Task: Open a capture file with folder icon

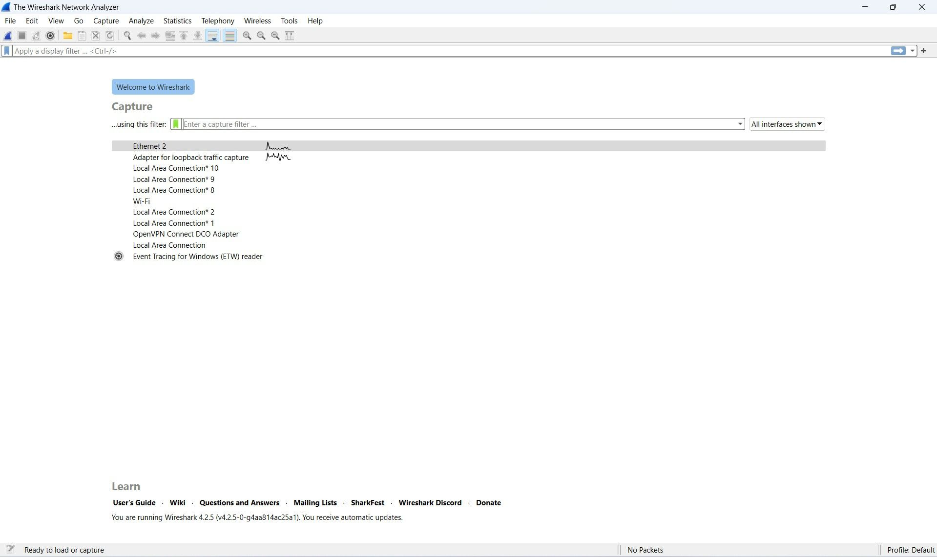Action: click(x=68, y=36)
